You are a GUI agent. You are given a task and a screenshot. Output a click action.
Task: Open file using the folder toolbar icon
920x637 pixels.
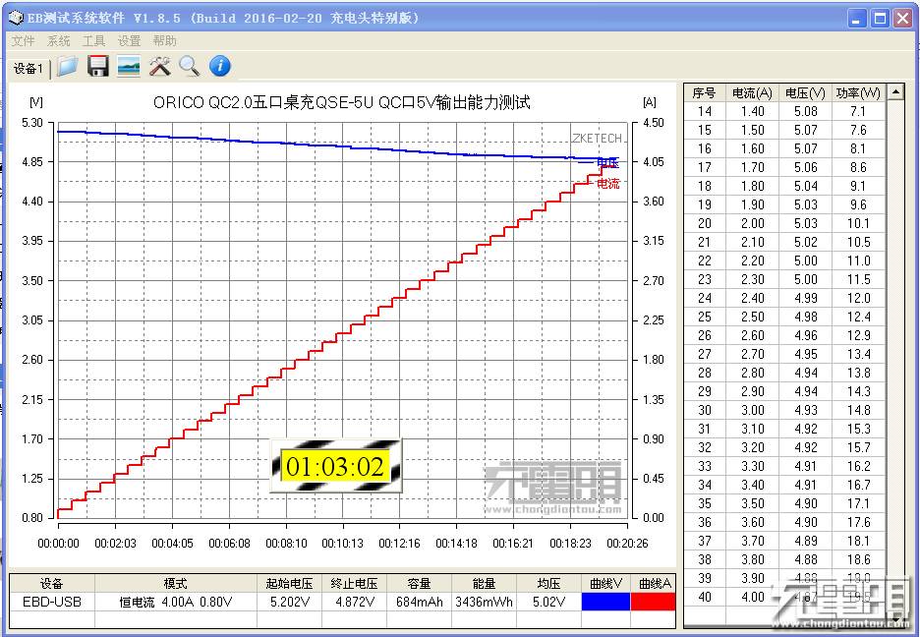(x=68, y=66)
